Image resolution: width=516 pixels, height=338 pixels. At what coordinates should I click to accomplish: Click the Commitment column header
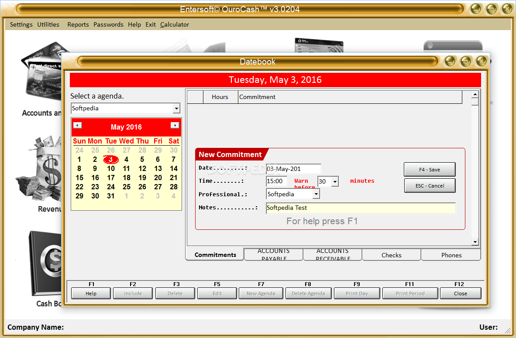coord(350,97)
